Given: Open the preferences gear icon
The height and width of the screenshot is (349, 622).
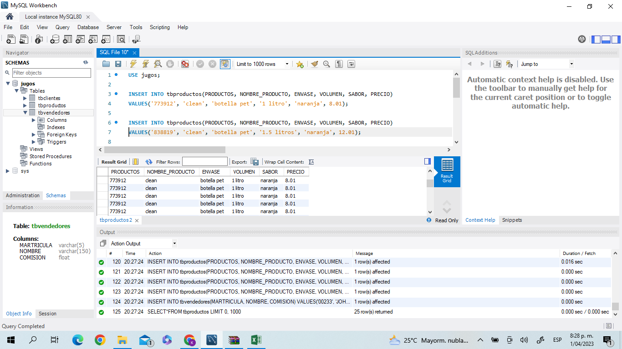Looking at the screenshot, I should 582,40.
